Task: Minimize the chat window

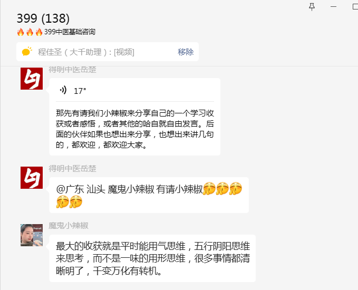Action: 334,7
